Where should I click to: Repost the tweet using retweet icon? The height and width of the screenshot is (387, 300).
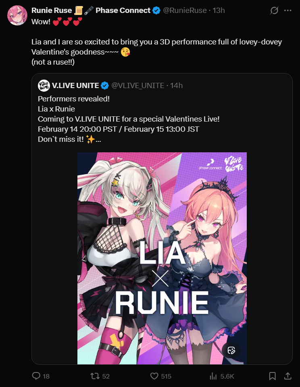click(x=95, y=376)
